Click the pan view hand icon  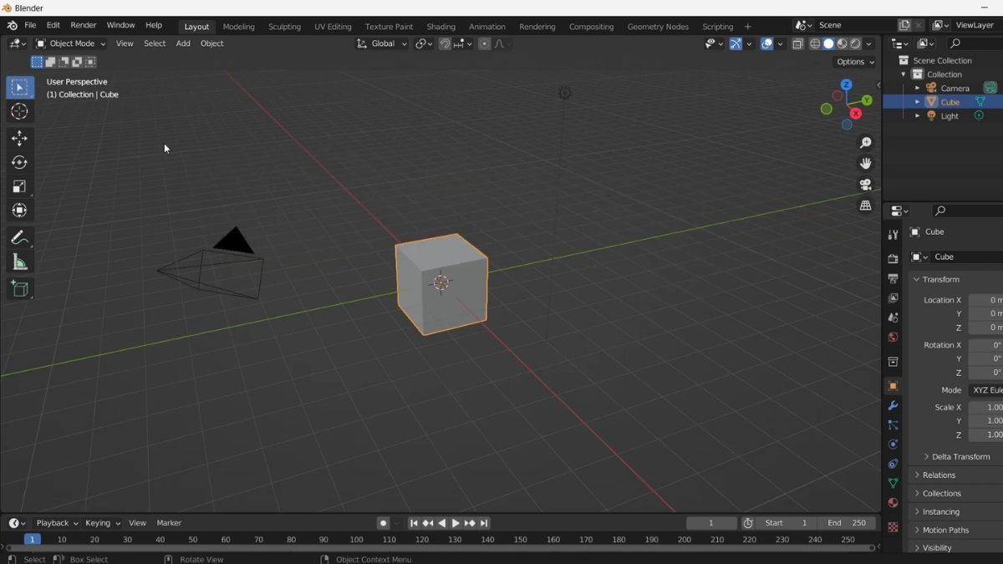(x=866, y=164)
